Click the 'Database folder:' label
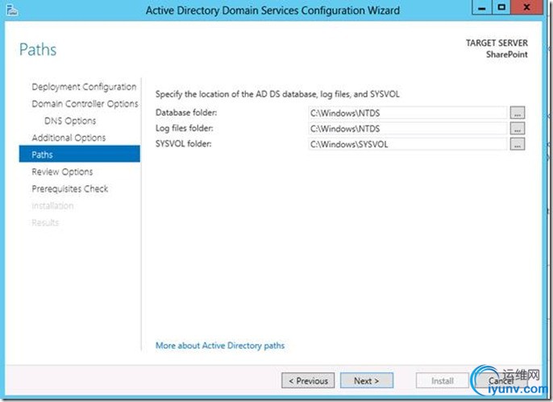 (186, 113)
